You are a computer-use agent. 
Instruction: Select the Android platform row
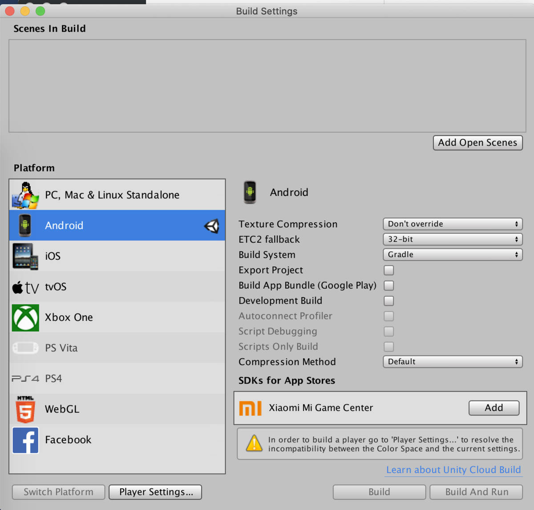[x=117, y=225]
